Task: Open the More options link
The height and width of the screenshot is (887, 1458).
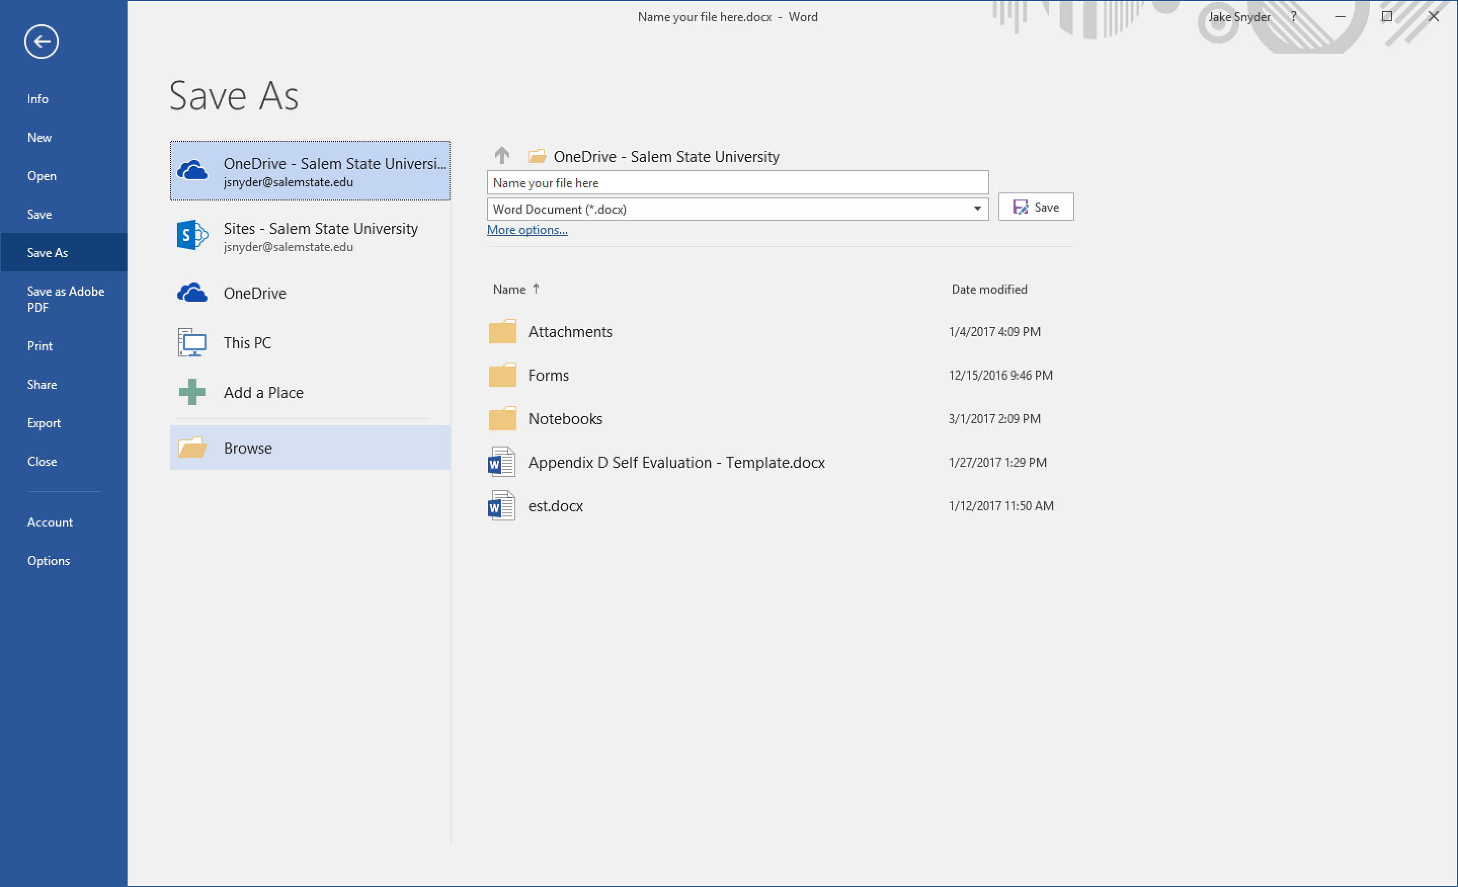Action: click(x=527, y=229)
